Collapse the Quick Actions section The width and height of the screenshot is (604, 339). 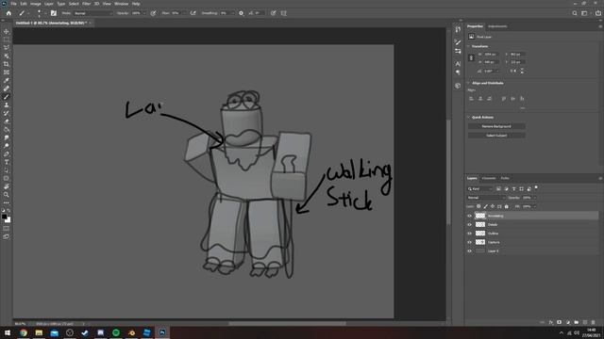469,117
